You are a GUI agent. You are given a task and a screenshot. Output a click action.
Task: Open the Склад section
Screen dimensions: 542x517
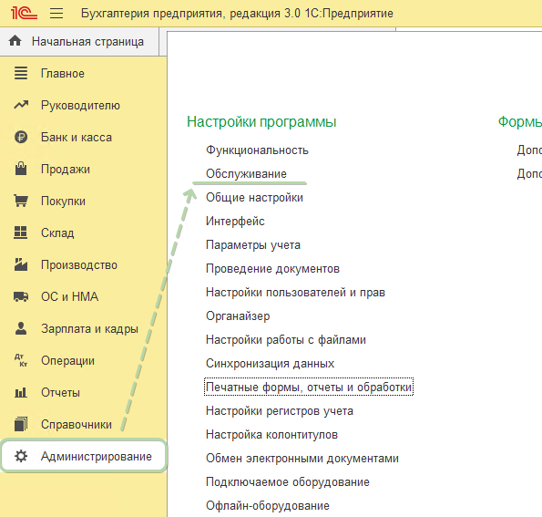pos(57,233)
